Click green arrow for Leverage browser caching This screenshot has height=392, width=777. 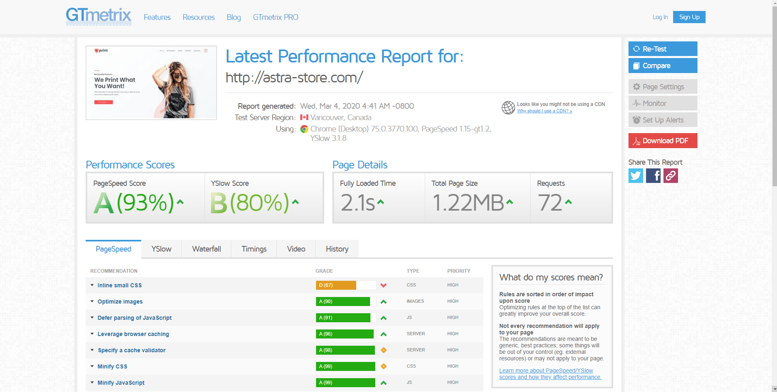click(383, 334)
